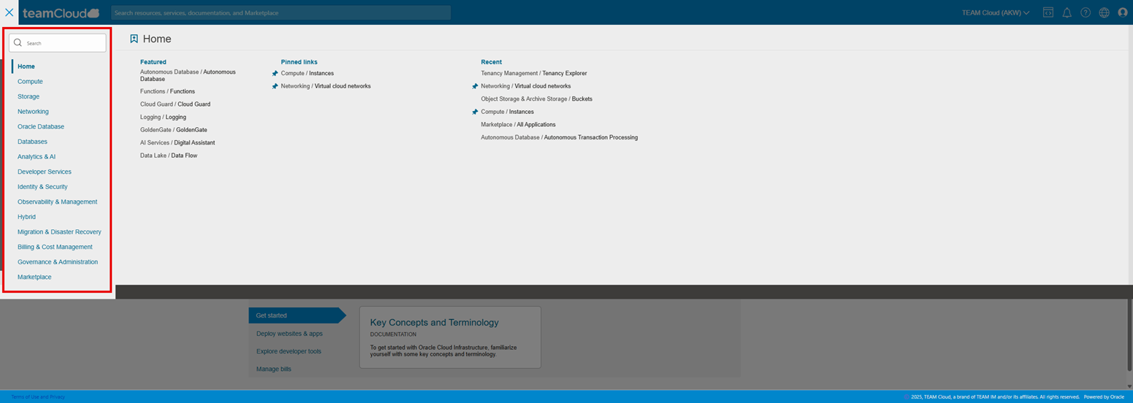Open recent Object Storage Buckets link

pos(536,99)
